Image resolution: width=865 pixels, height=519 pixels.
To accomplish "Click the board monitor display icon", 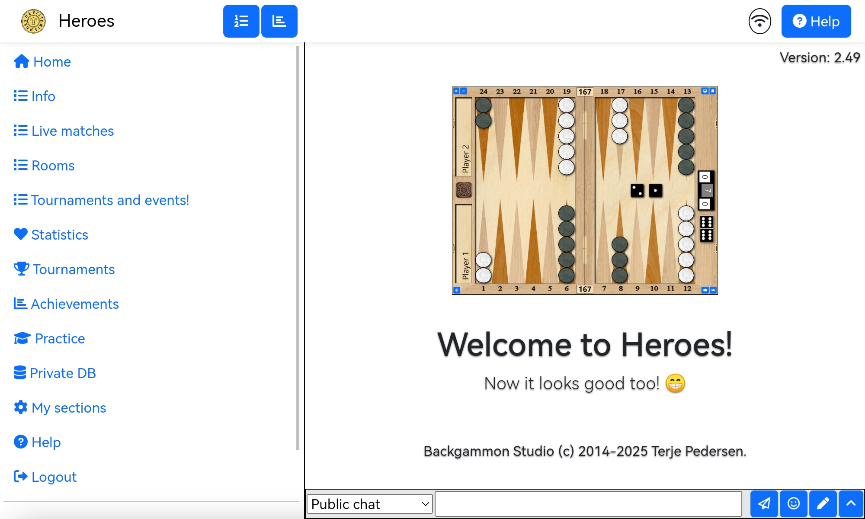I will (x=705, y=91).
